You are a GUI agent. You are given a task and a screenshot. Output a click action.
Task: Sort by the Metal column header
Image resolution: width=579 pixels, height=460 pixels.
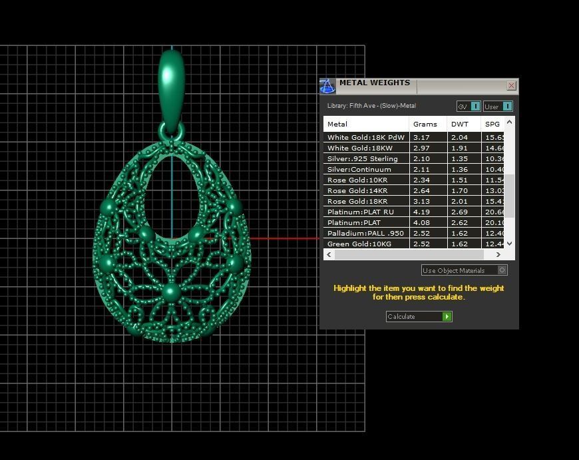366,124
